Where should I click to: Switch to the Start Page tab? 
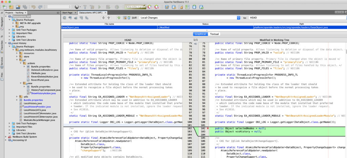(x=68, y=13)
